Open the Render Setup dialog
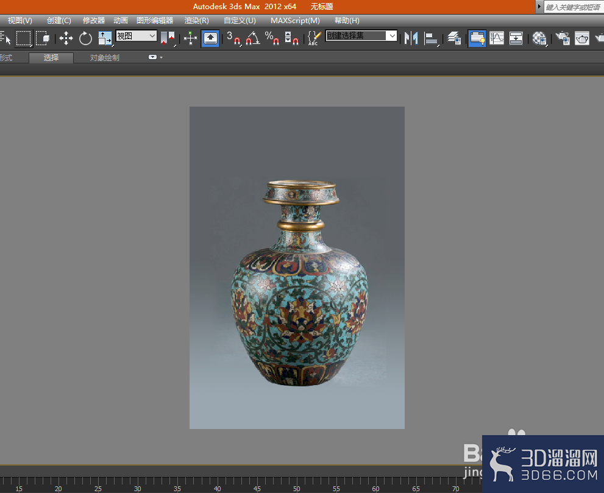The width and height of the screenshot is (604, 493). (x=563, y=38)
